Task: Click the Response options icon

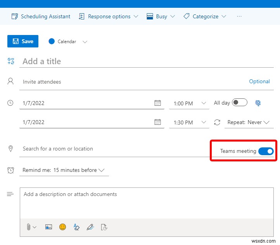Action: point(81,16)
